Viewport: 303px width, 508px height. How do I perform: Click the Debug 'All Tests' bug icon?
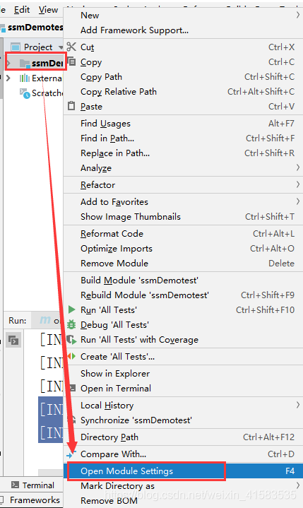pos(71,324)
